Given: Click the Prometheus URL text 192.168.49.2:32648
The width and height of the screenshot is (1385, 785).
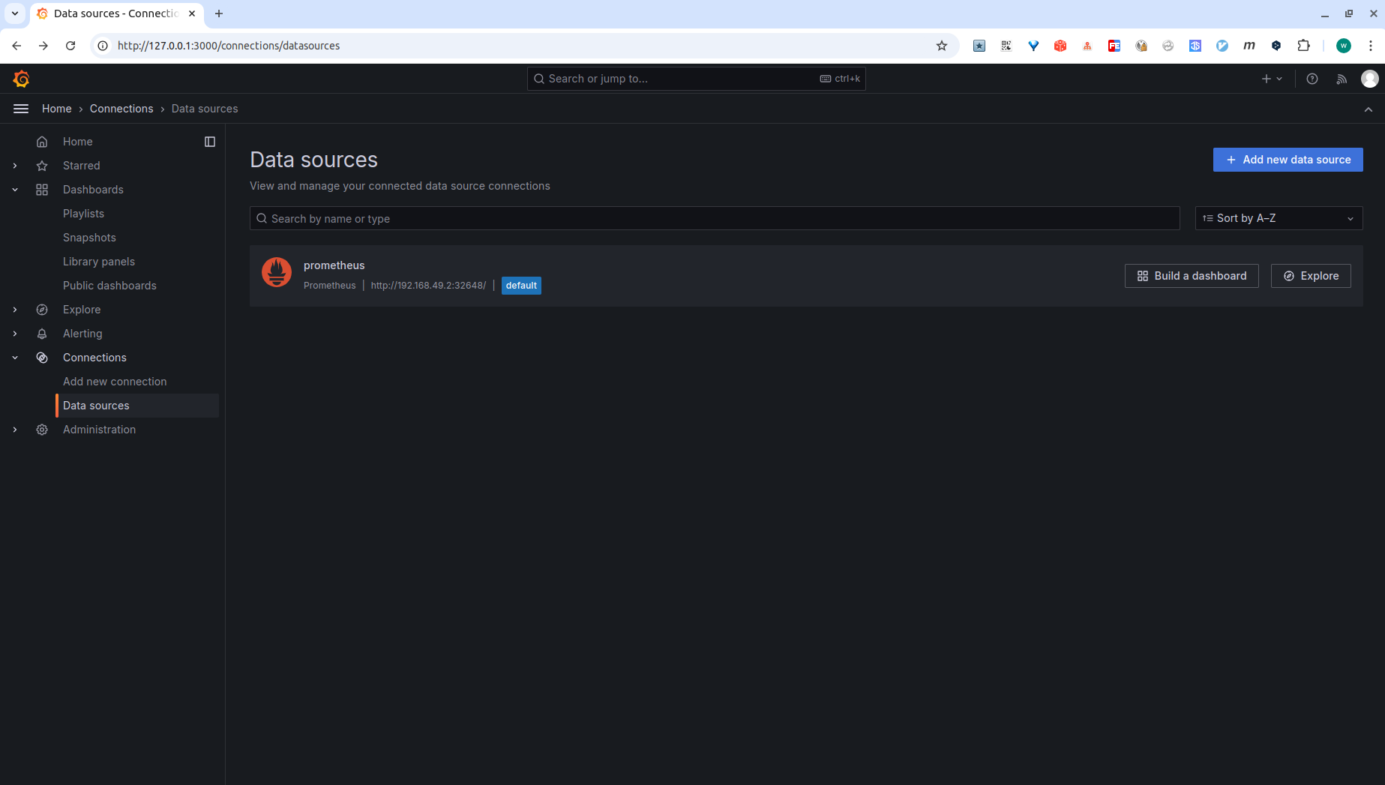Looking at the screenshot, I should [428, 286].
